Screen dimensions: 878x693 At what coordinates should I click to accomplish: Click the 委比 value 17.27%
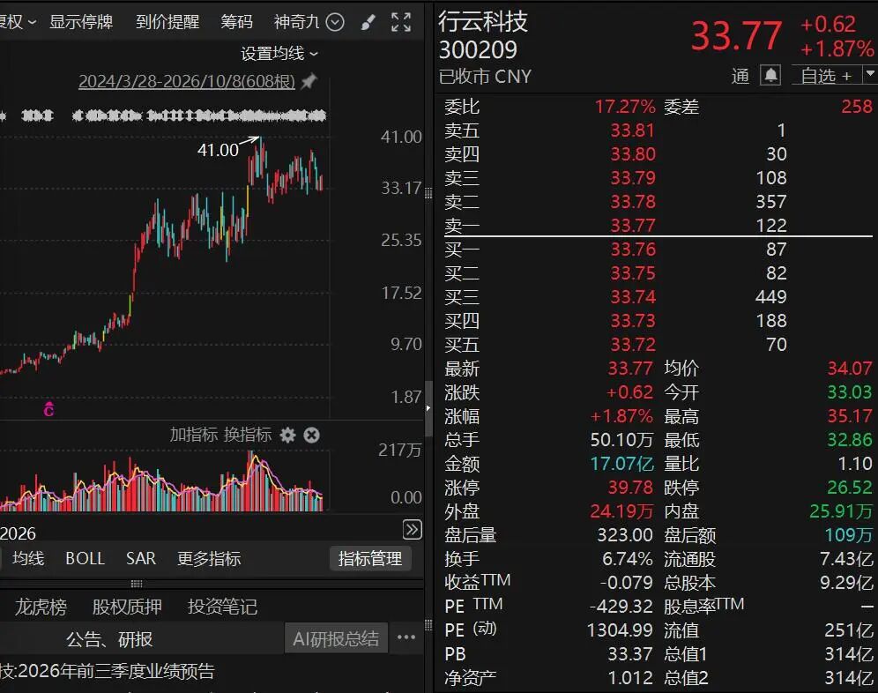click(625, 107)
